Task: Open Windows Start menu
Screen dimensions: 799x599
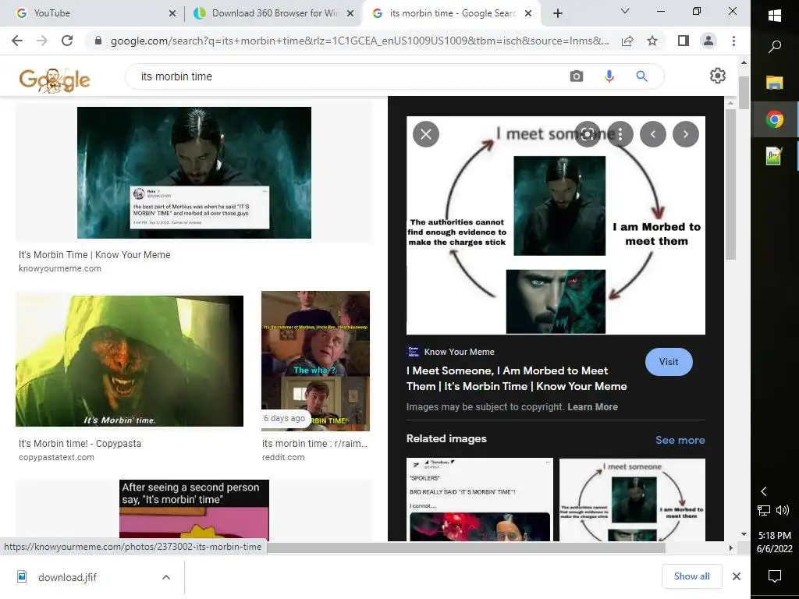Action: click(775, 16)
